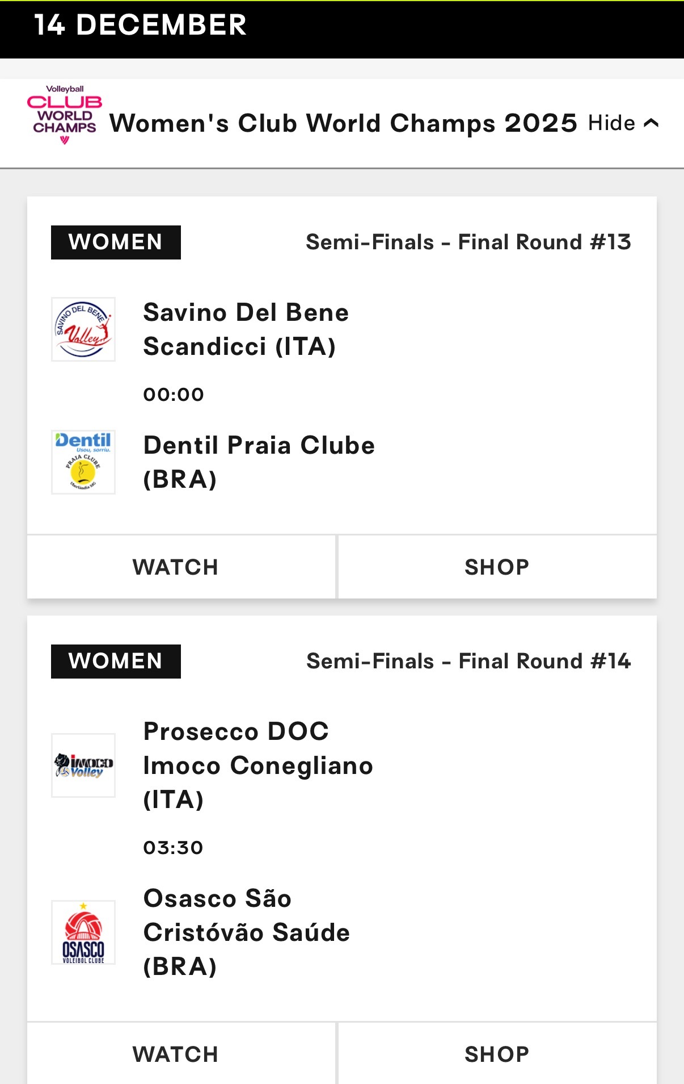Click Hide to collapse the matches list

[x=611, y=123]
